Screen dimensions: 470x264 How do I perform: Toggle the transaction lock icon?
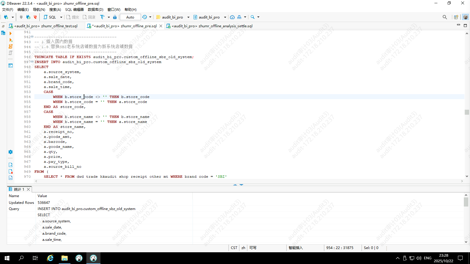click(115, 17)
